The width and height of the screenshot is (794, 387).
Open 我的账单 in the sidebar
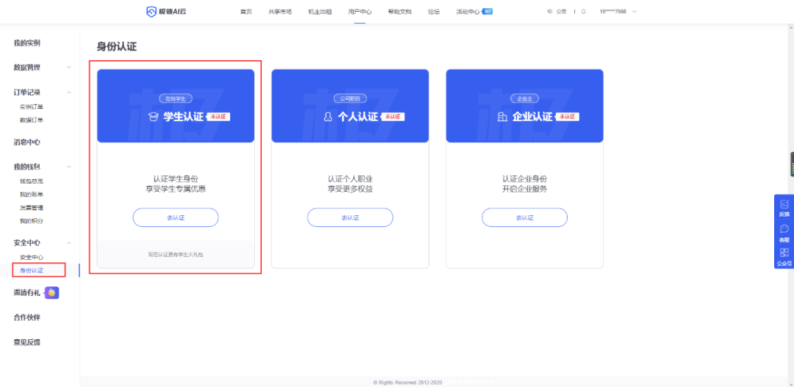tap(32, 195)
